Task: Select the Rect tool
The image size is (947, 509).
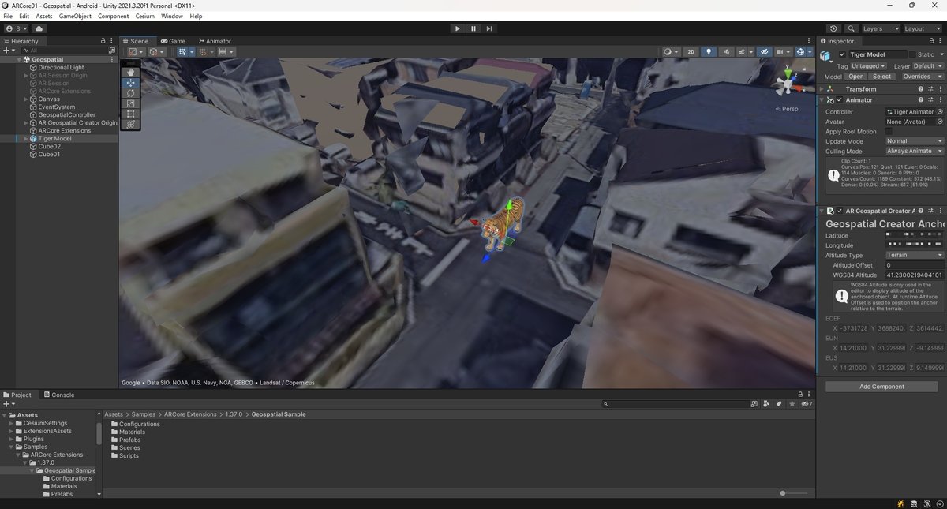Action: click(129, 114)
